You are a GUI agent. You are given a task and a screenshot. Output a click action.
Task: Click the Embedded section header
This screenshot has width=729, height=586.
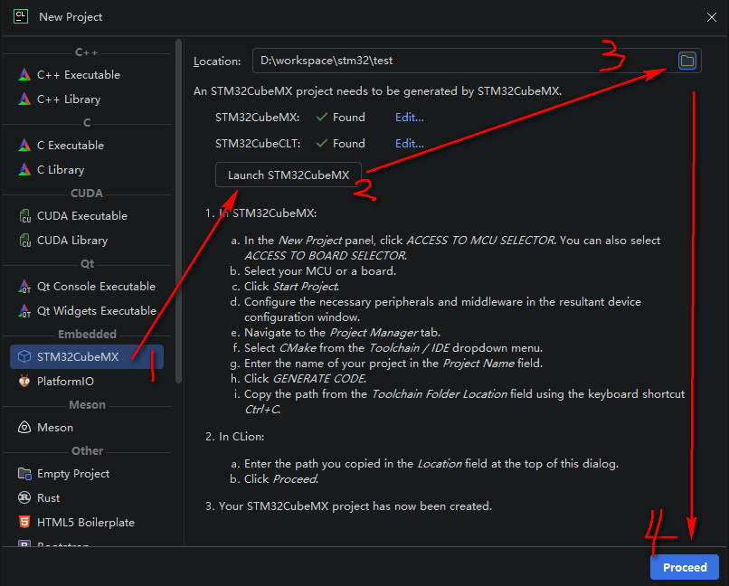(87, 334)
